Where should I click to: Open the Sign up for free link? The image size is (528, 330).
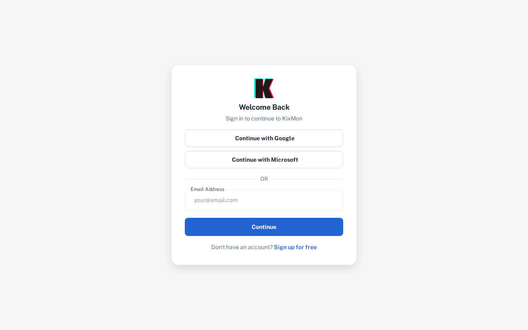[x=295, y=247]
